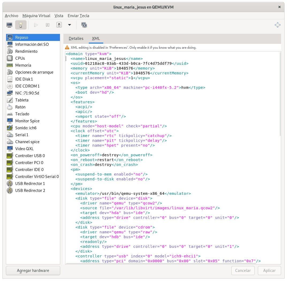Show the graphical console view
287x281 pixels.
[9, 25]
